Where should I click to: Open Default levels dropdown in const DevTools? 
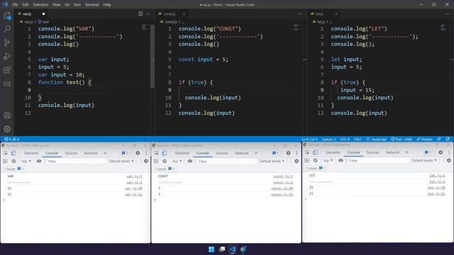272,161
